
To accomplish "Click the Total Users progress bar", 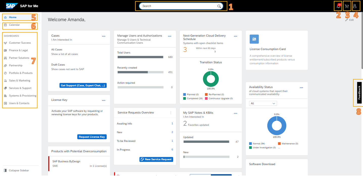I will coord(140,57).
